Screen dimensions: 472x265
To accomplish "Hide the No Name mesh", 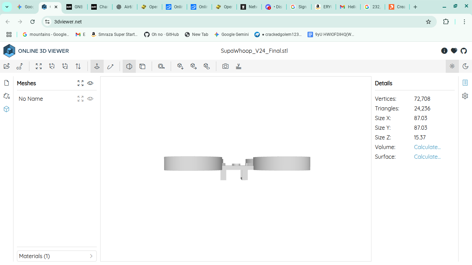I will [90, 99].
